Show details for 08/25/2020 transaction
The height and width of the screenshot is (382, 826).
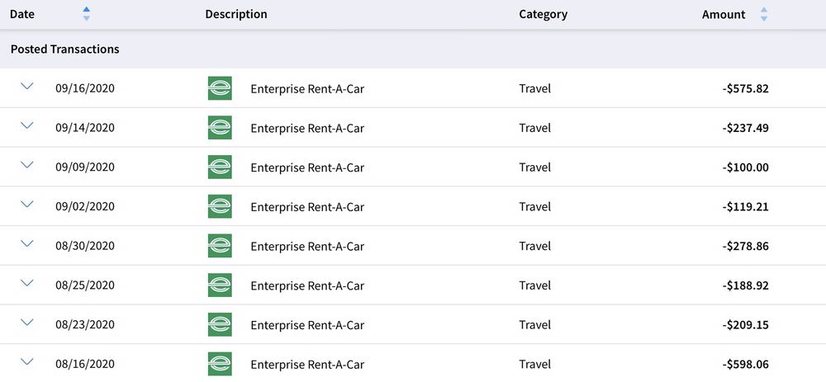(27, 283)
